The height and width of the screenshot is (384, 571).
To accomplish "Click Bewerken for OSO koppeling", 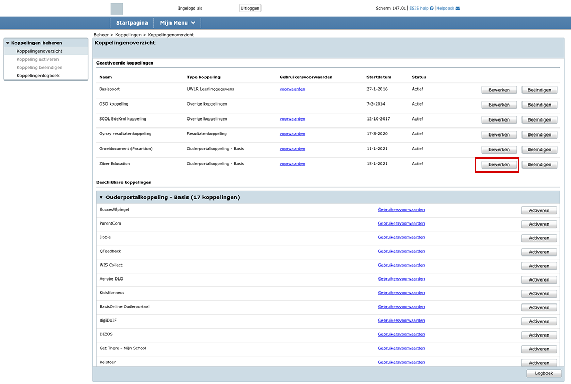I will 499,105.
